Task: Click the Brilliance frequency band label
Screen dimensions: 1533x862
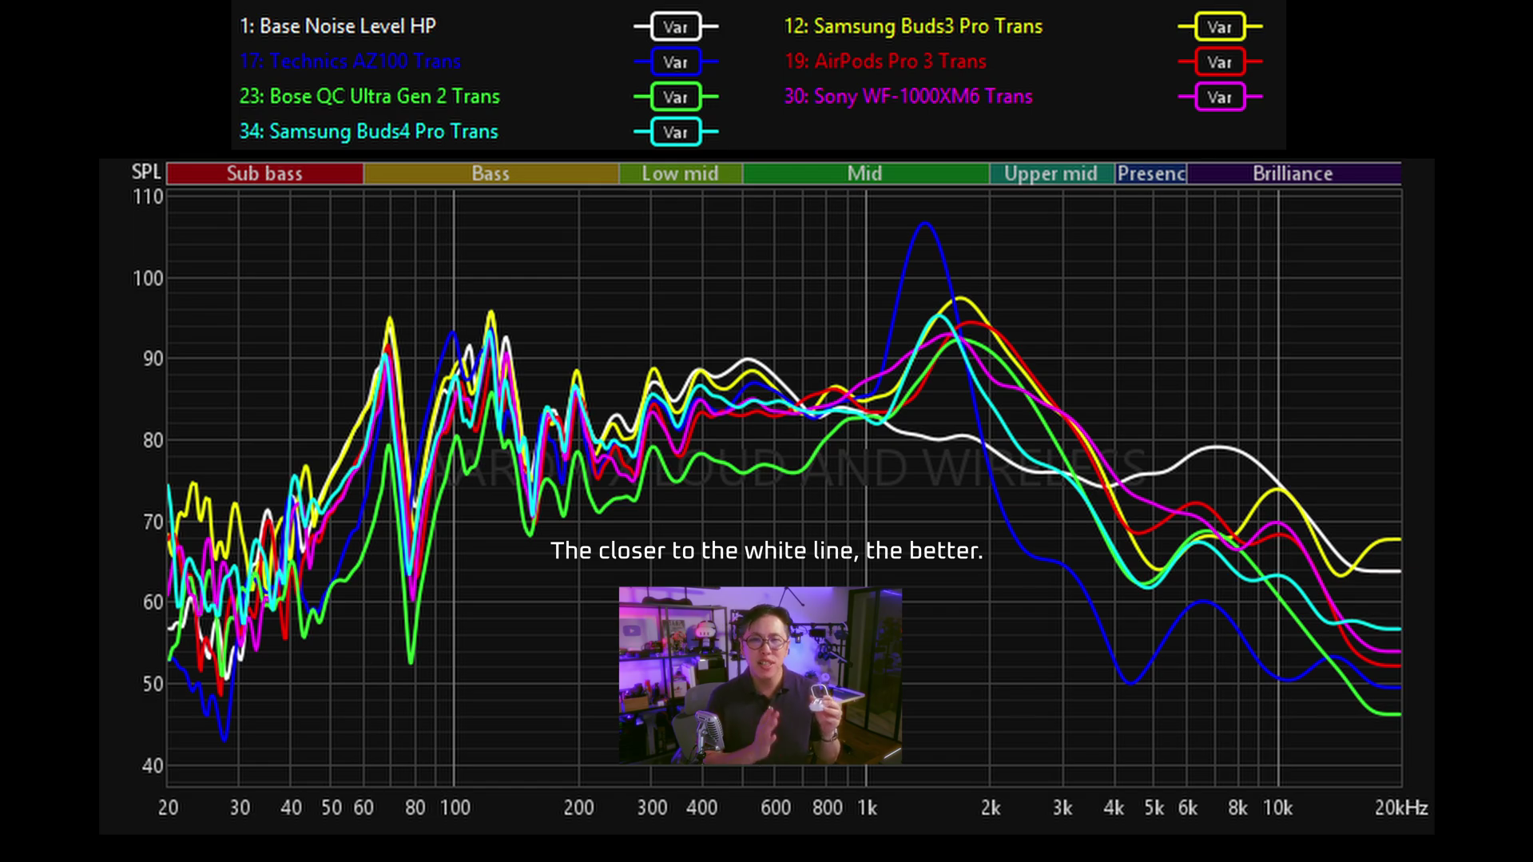Action: pos(1293,173)
